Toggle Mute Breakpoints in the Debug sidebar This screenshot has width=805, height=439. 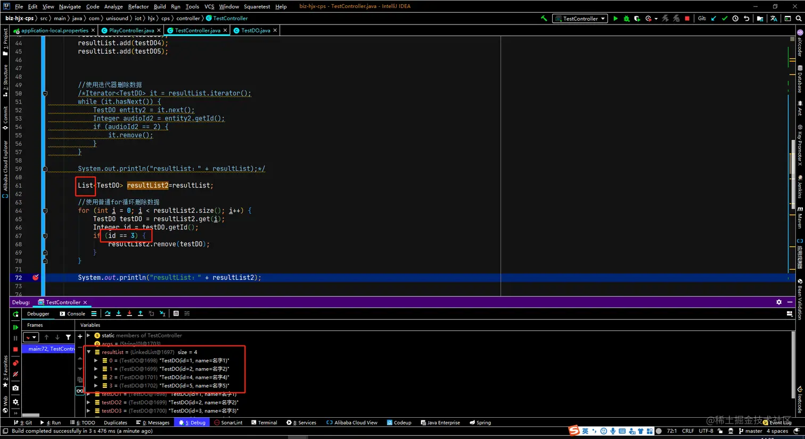[x=15, y=375]
